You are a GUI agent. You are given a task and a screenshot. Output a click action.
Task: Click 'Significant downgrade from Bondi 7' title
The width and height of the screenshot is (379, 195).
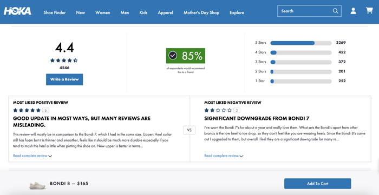click(257, 118)
